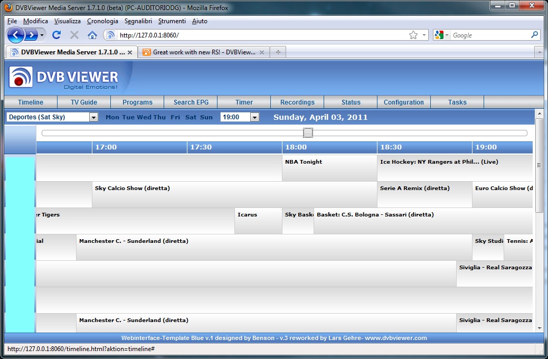548x359 pixels.
Task: Click the URL address field
Action: click(262, 35)
